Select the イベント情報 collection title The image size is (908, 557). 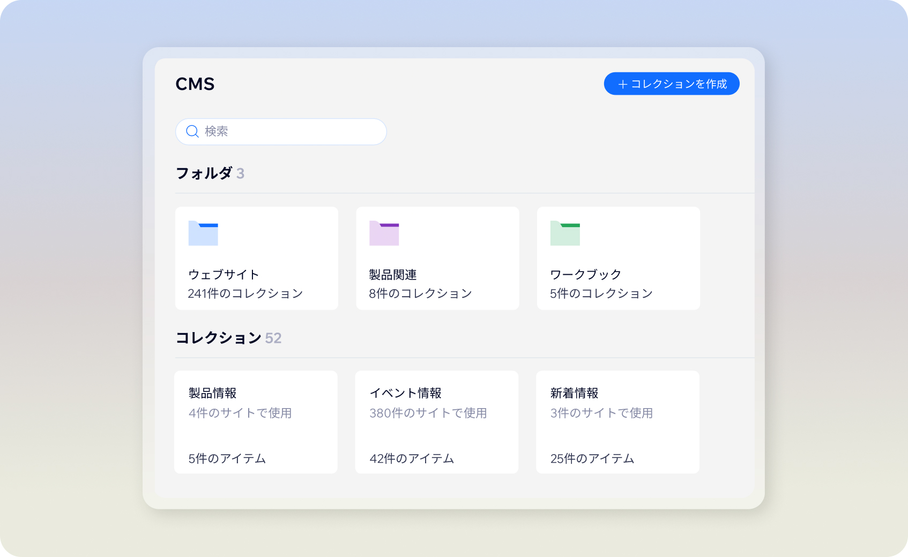pyautogui.click(x=406, y=393)
